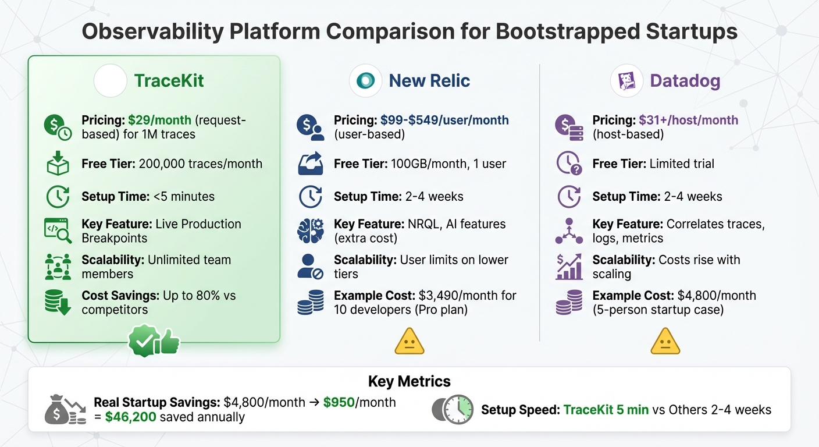
Task: Click the Key Metrics heading
Action: [409, 381]
